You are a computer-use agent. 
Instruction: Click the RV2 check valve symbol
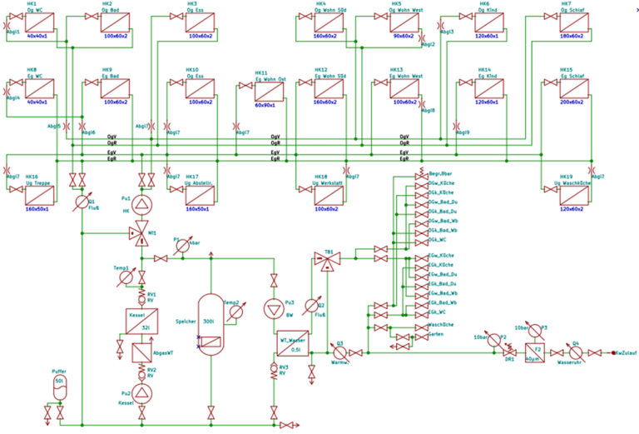coord(141,372)
